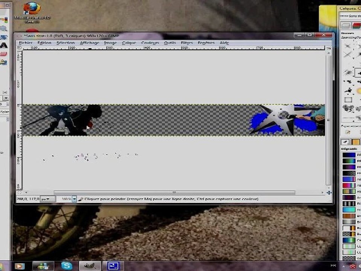Screen dimensions: 361x271
Task: Click the navigation cross icon at canvas corner
Action: 329,193
